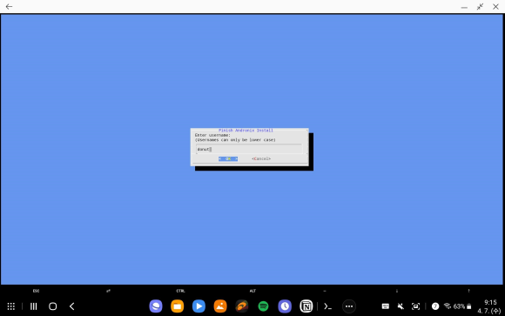Tap the Tab extra key
505x316 pixels.
click(x=108, y=291)
